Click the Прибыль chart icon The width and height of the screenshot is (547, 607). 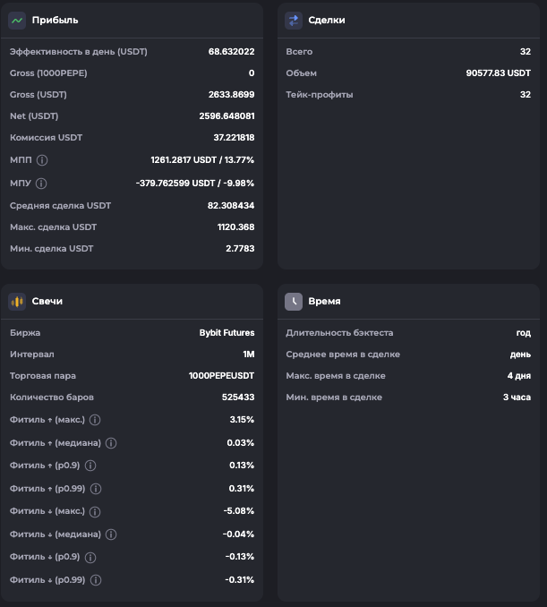17,20
